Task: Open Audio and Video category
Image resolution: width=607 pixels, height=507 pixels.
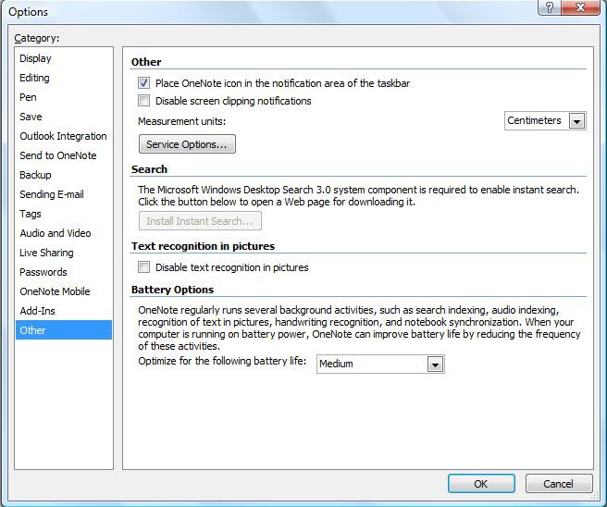Action: [x=64, y=233]
